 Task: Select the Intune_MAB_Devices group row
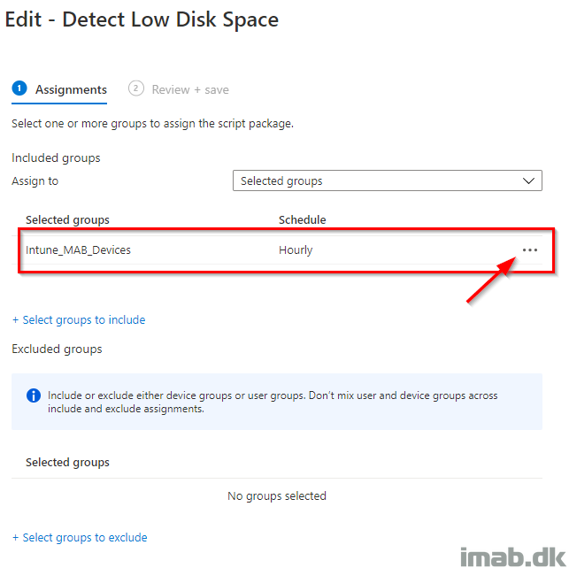(x=277, y=249)
